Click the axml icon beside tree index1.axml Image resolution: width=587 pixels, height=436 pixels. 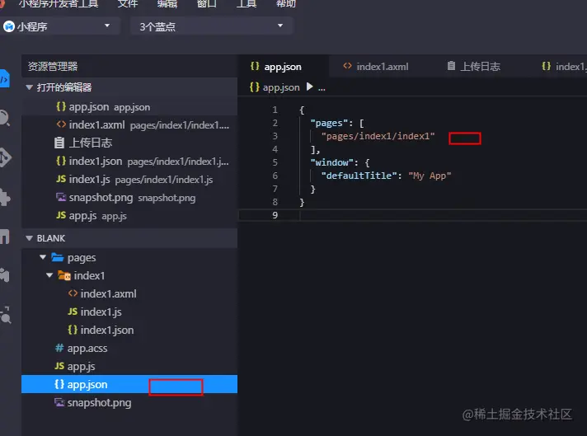coord(73,293)
